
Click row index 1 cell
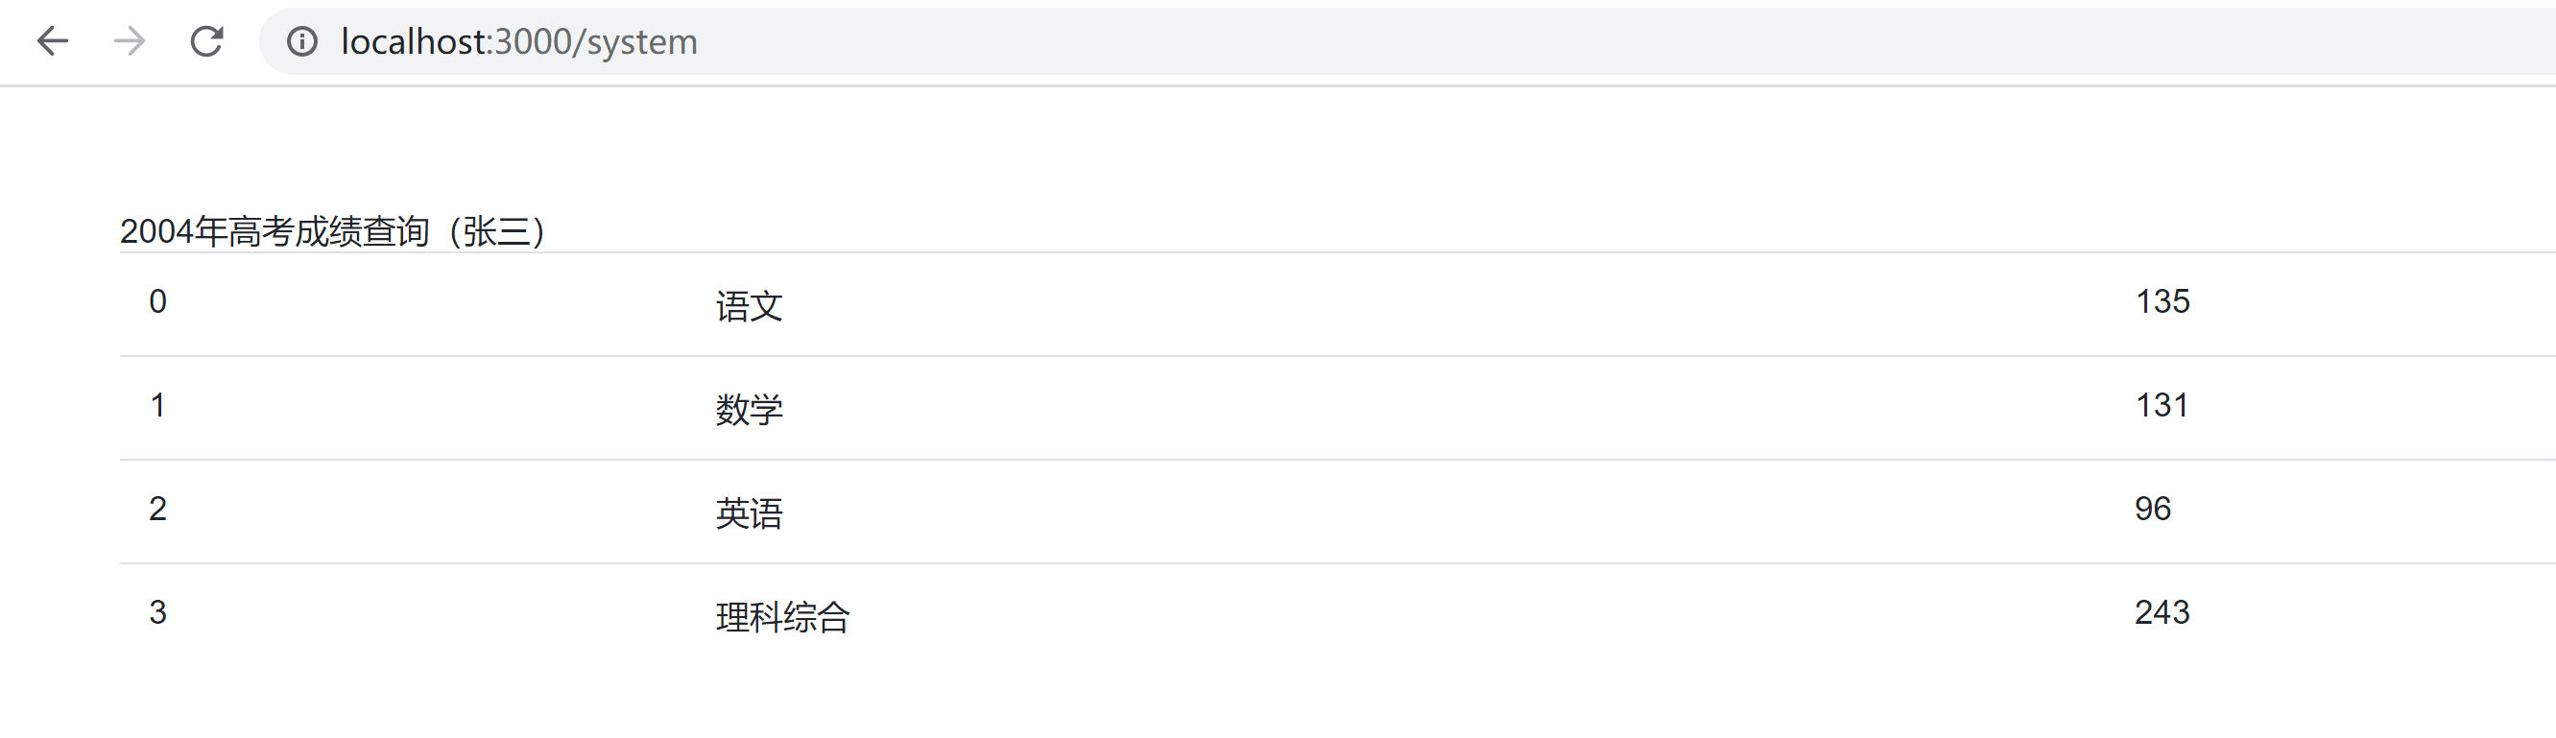coord(157,405)
